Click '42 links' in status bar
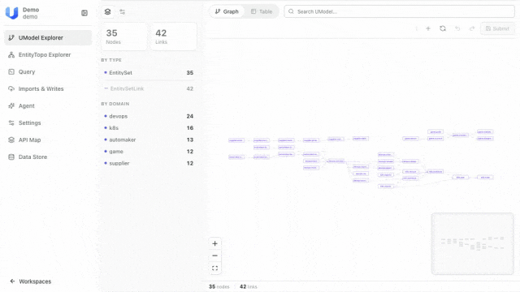Viewport: 520px width, 292px height. [x=249, y=286]
